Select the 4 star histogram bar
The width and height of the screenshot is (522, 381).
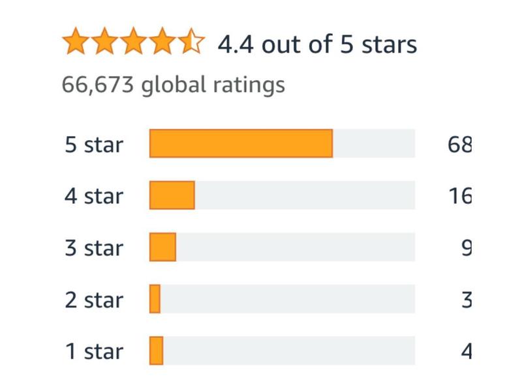pos(282,195)
